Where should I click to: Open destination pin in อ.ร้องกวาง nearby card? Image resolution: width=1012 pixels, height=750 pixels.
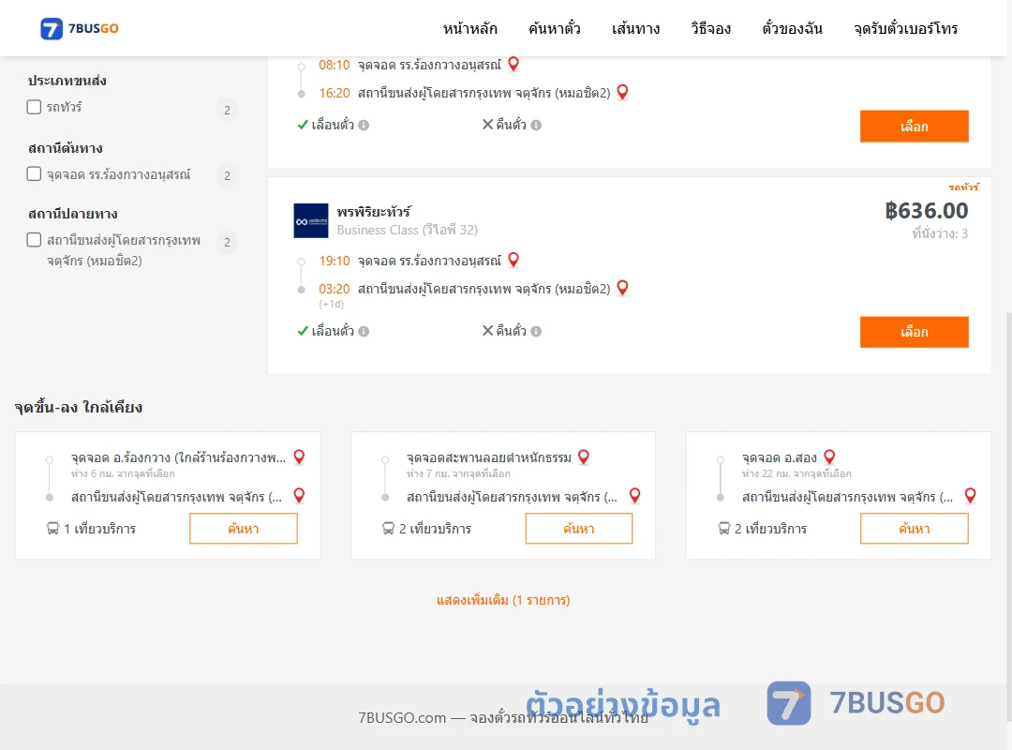(x=300, y=496)
